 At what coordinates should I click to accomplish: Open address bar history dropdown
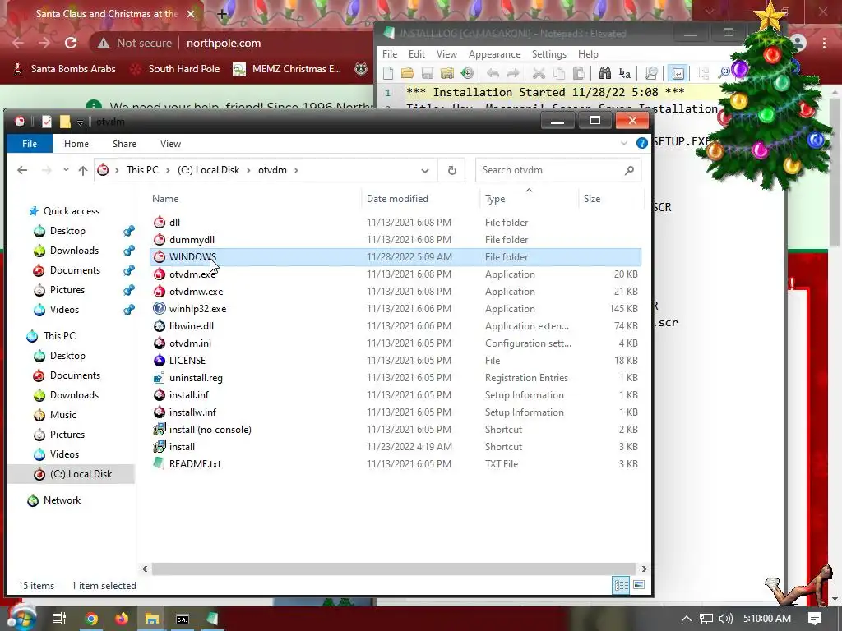(x=425, y=171)
